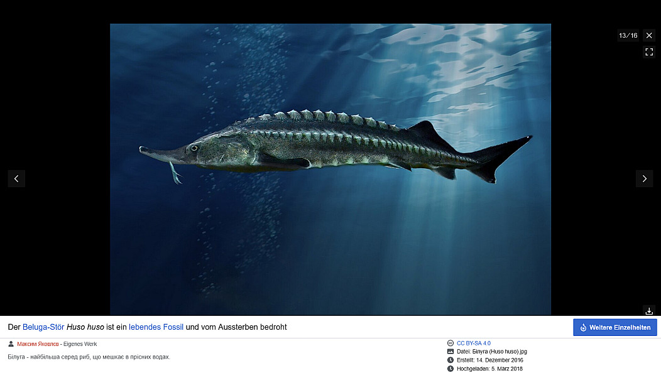Image resolution: width=661 pixels, height=373 pixels.
Task: Close the media viewer with X
Action: (x=649, y=35)
